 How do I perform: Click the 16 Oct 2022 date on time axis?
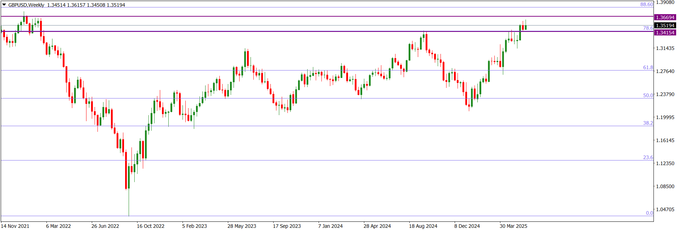(151, 226)
